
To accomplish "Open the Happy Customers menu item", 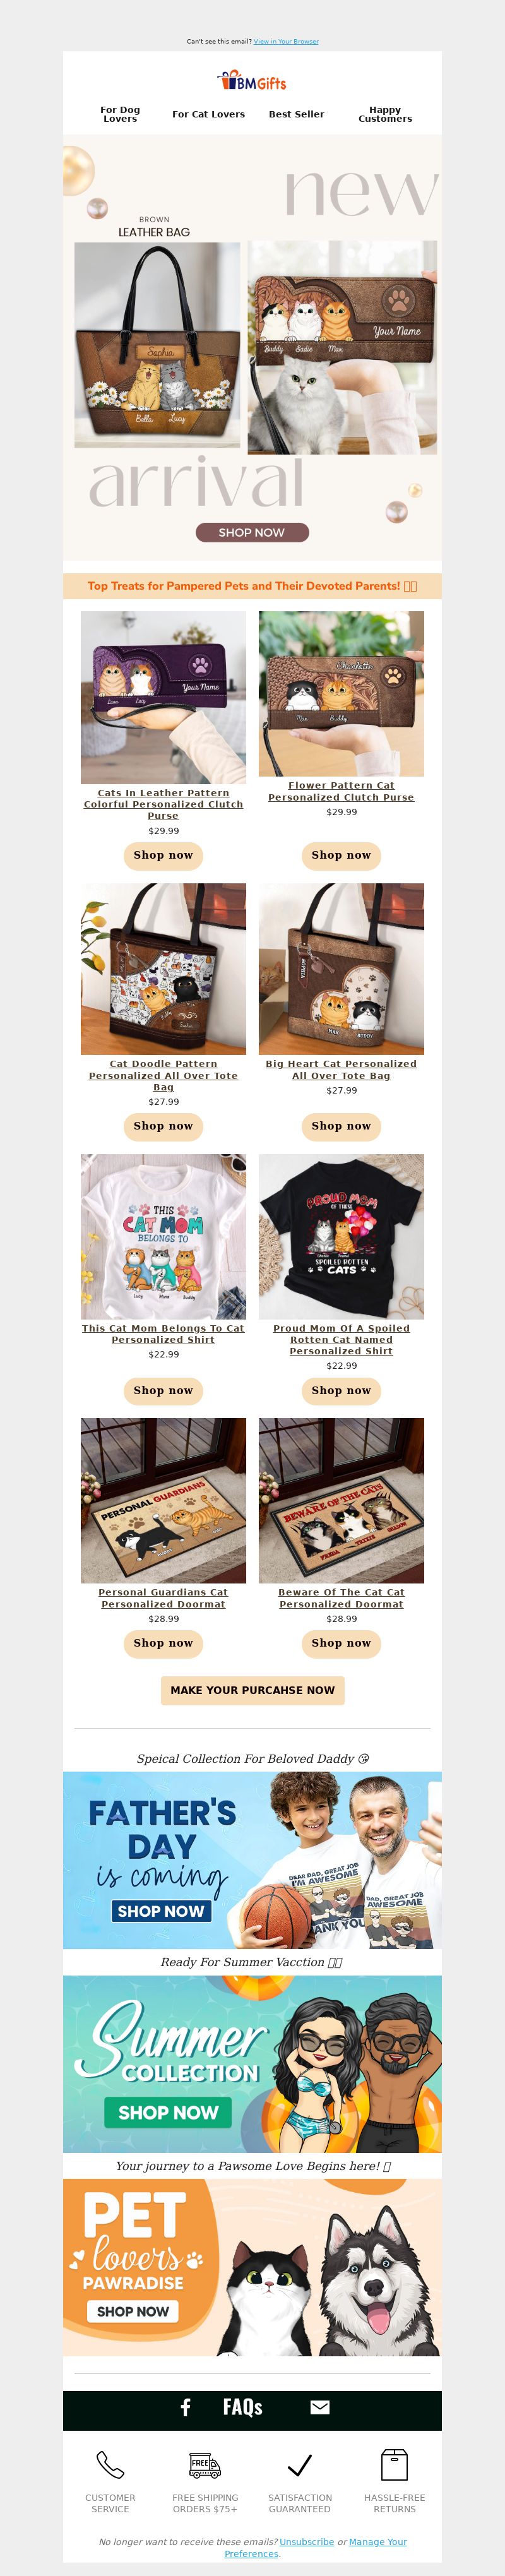I will 385,114.
